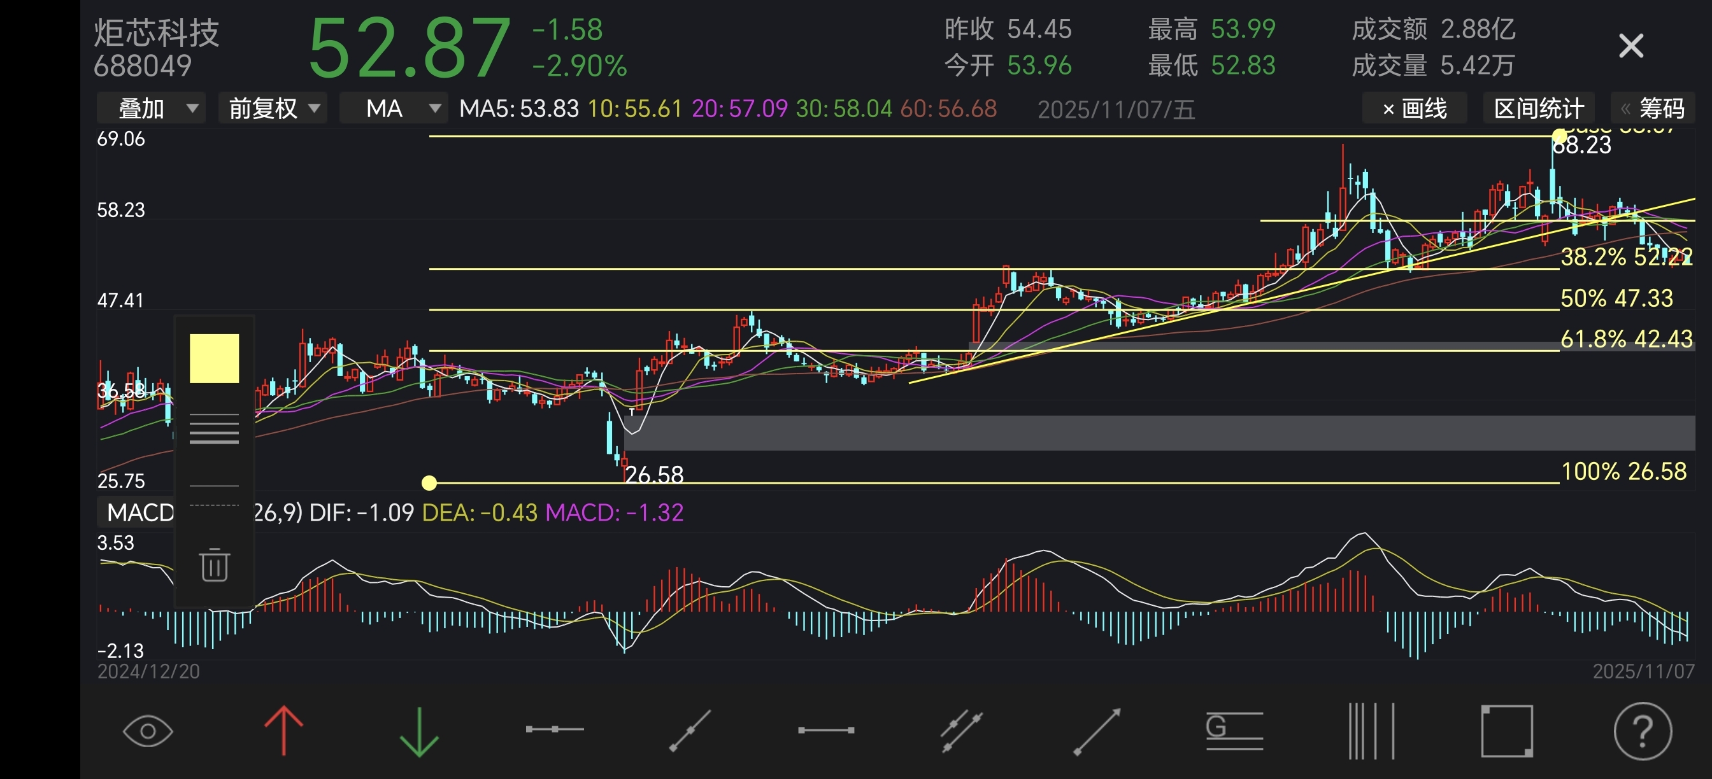Choose the horizontal ray line tool
The image size is (1712, 779).
pyautogui.click(x=554, y=730)
